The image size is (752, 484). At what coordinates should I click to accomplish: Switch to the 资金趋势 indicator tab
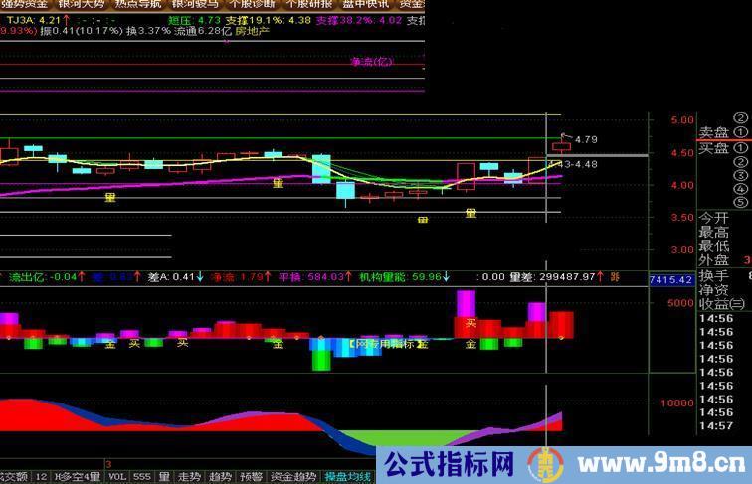pyautogui.click(x=293, y=477)
